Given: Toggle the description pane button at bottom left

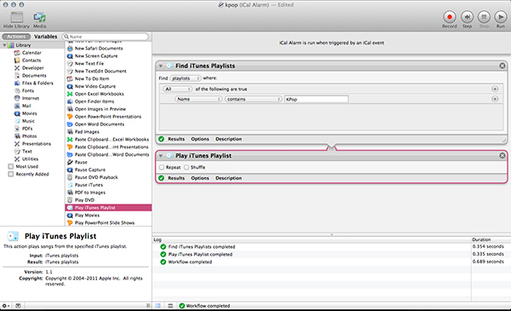Looking at the screenshot, I should click(18, 306).
